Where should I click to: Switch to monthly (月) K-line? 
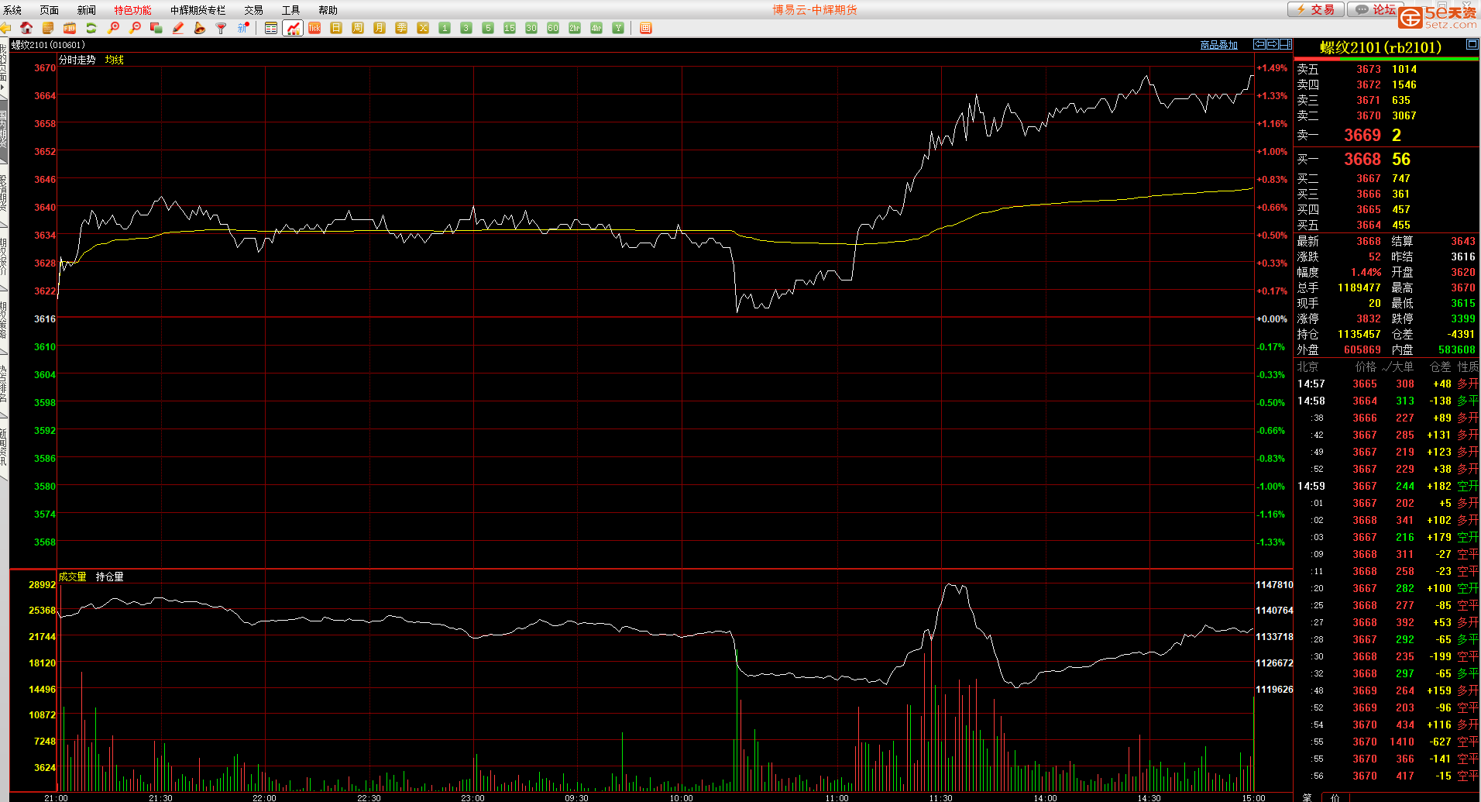pos(380,28)
